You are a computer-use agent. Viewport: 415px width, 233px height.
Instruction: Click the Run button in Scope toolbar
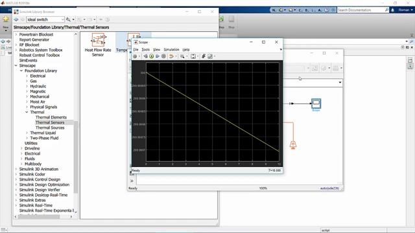point(151,56)
